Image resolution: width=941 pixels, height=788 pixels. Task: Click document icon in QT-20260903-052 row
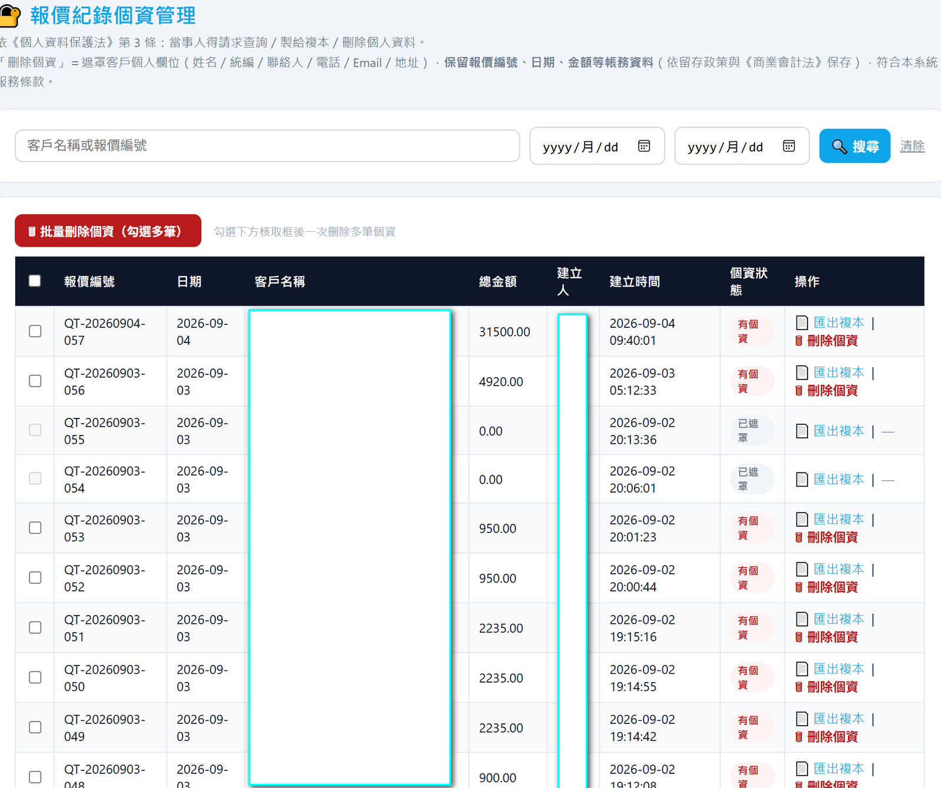coord(802,569)
